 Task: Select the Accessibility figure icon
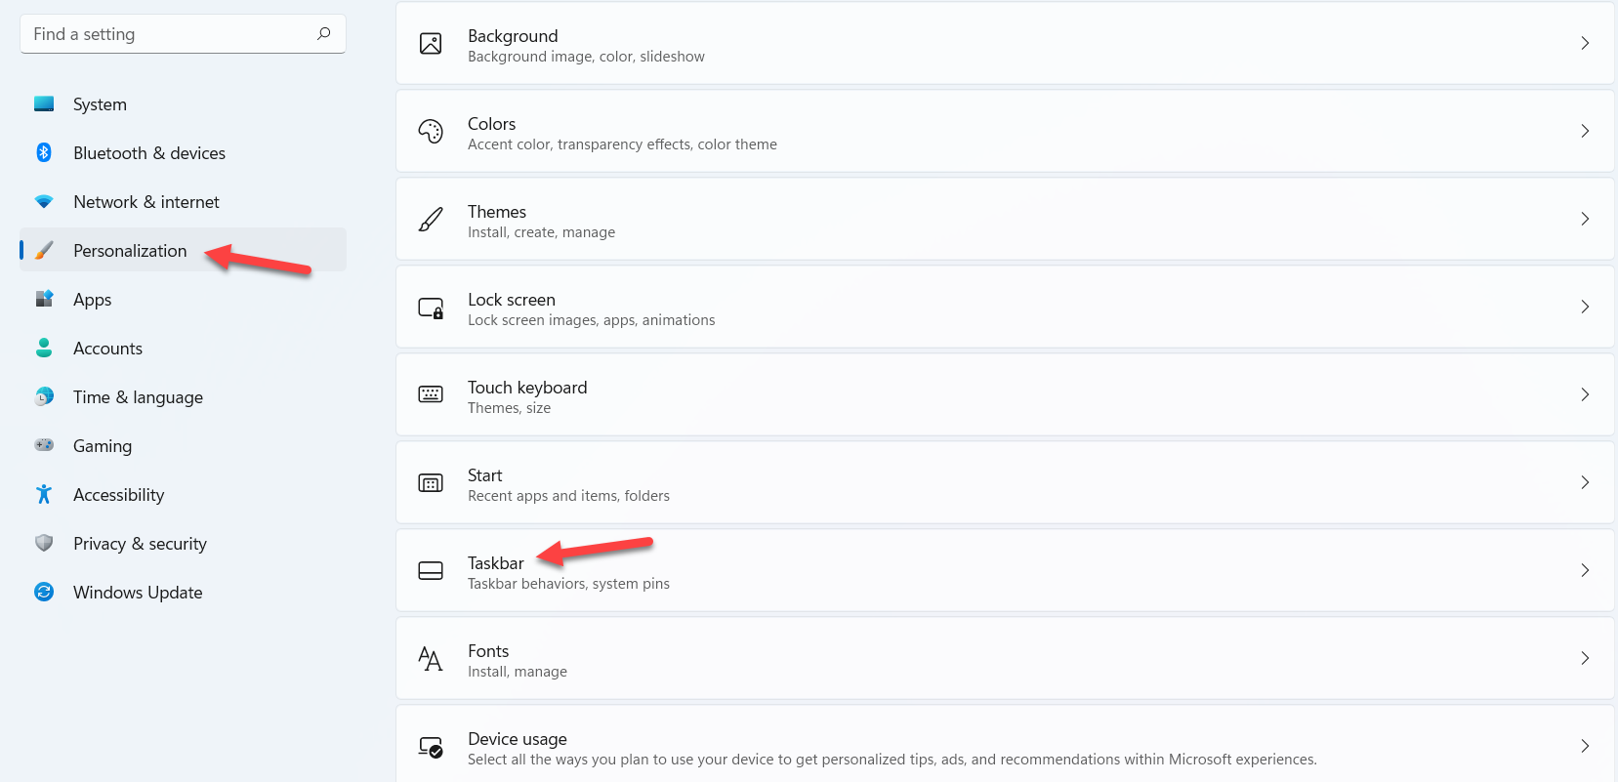pyautogui.click(x=44, y=494)
